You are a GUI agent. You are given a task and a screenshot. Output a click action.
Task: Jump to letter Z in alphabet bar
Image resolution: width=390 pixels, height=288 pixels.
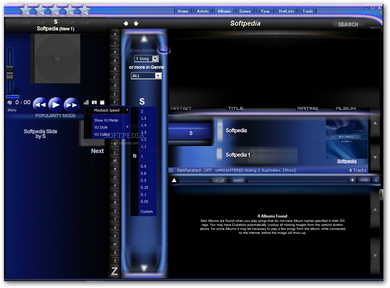pyautogui.click(x=115, y=271)
